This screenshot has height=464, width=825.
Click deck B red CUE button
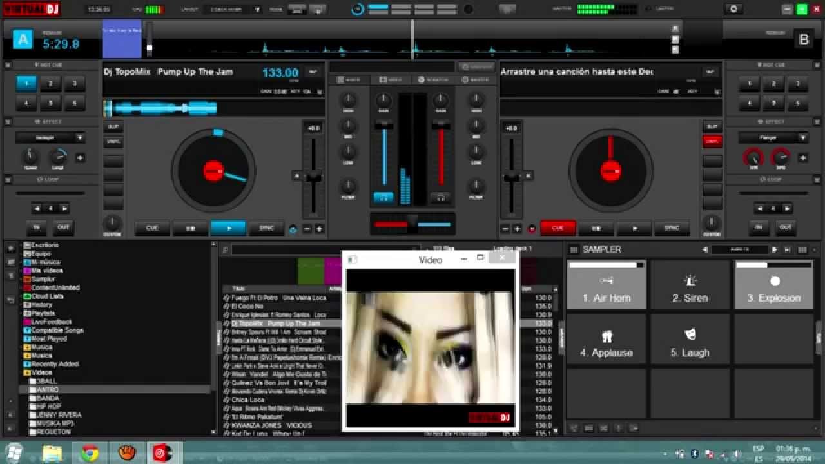point(558,228)
